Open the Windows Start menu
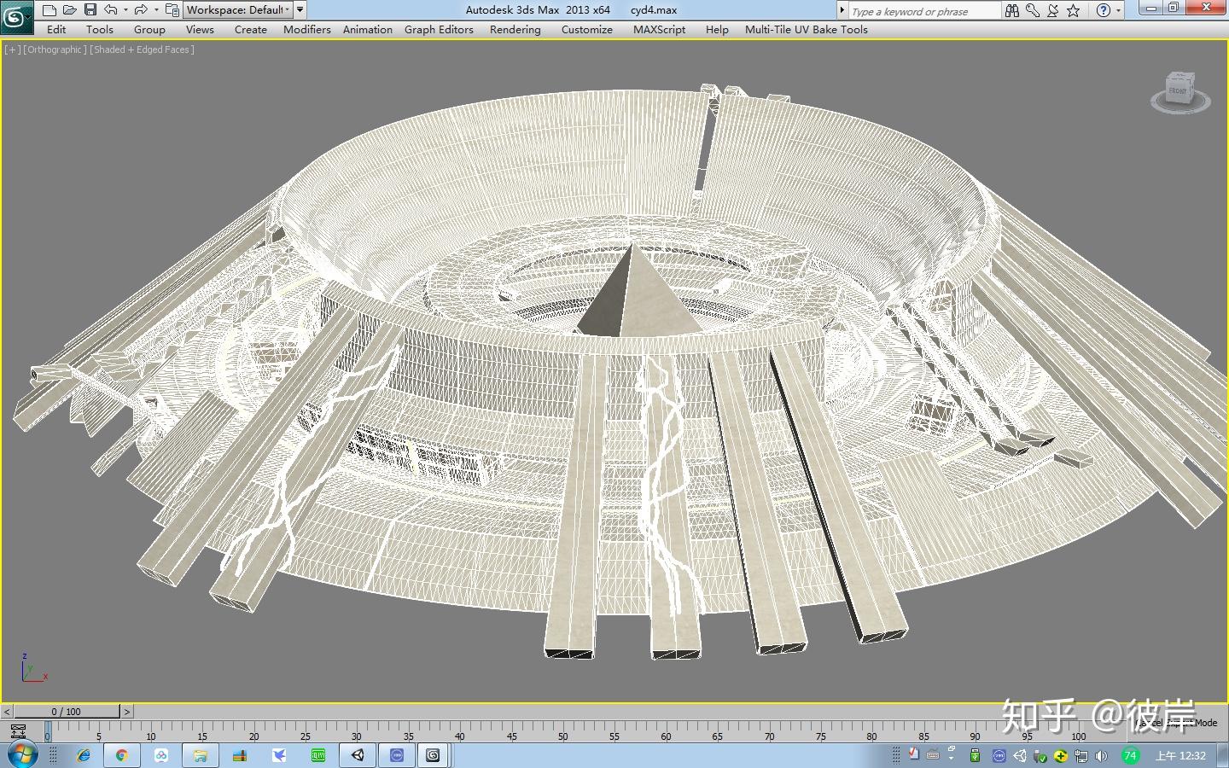This screenshot has height=768, width=1229. pos(21,755)
